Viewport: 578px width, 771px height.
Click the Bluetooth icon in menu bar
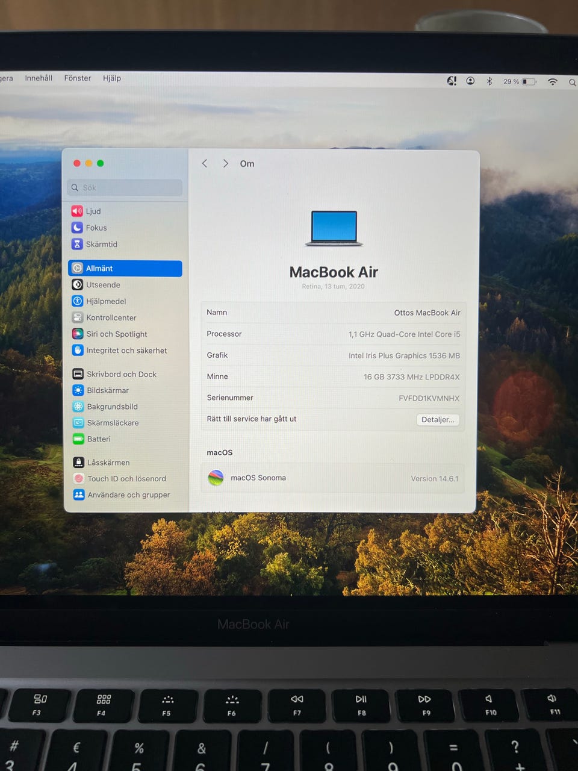(x=489, y=81)
